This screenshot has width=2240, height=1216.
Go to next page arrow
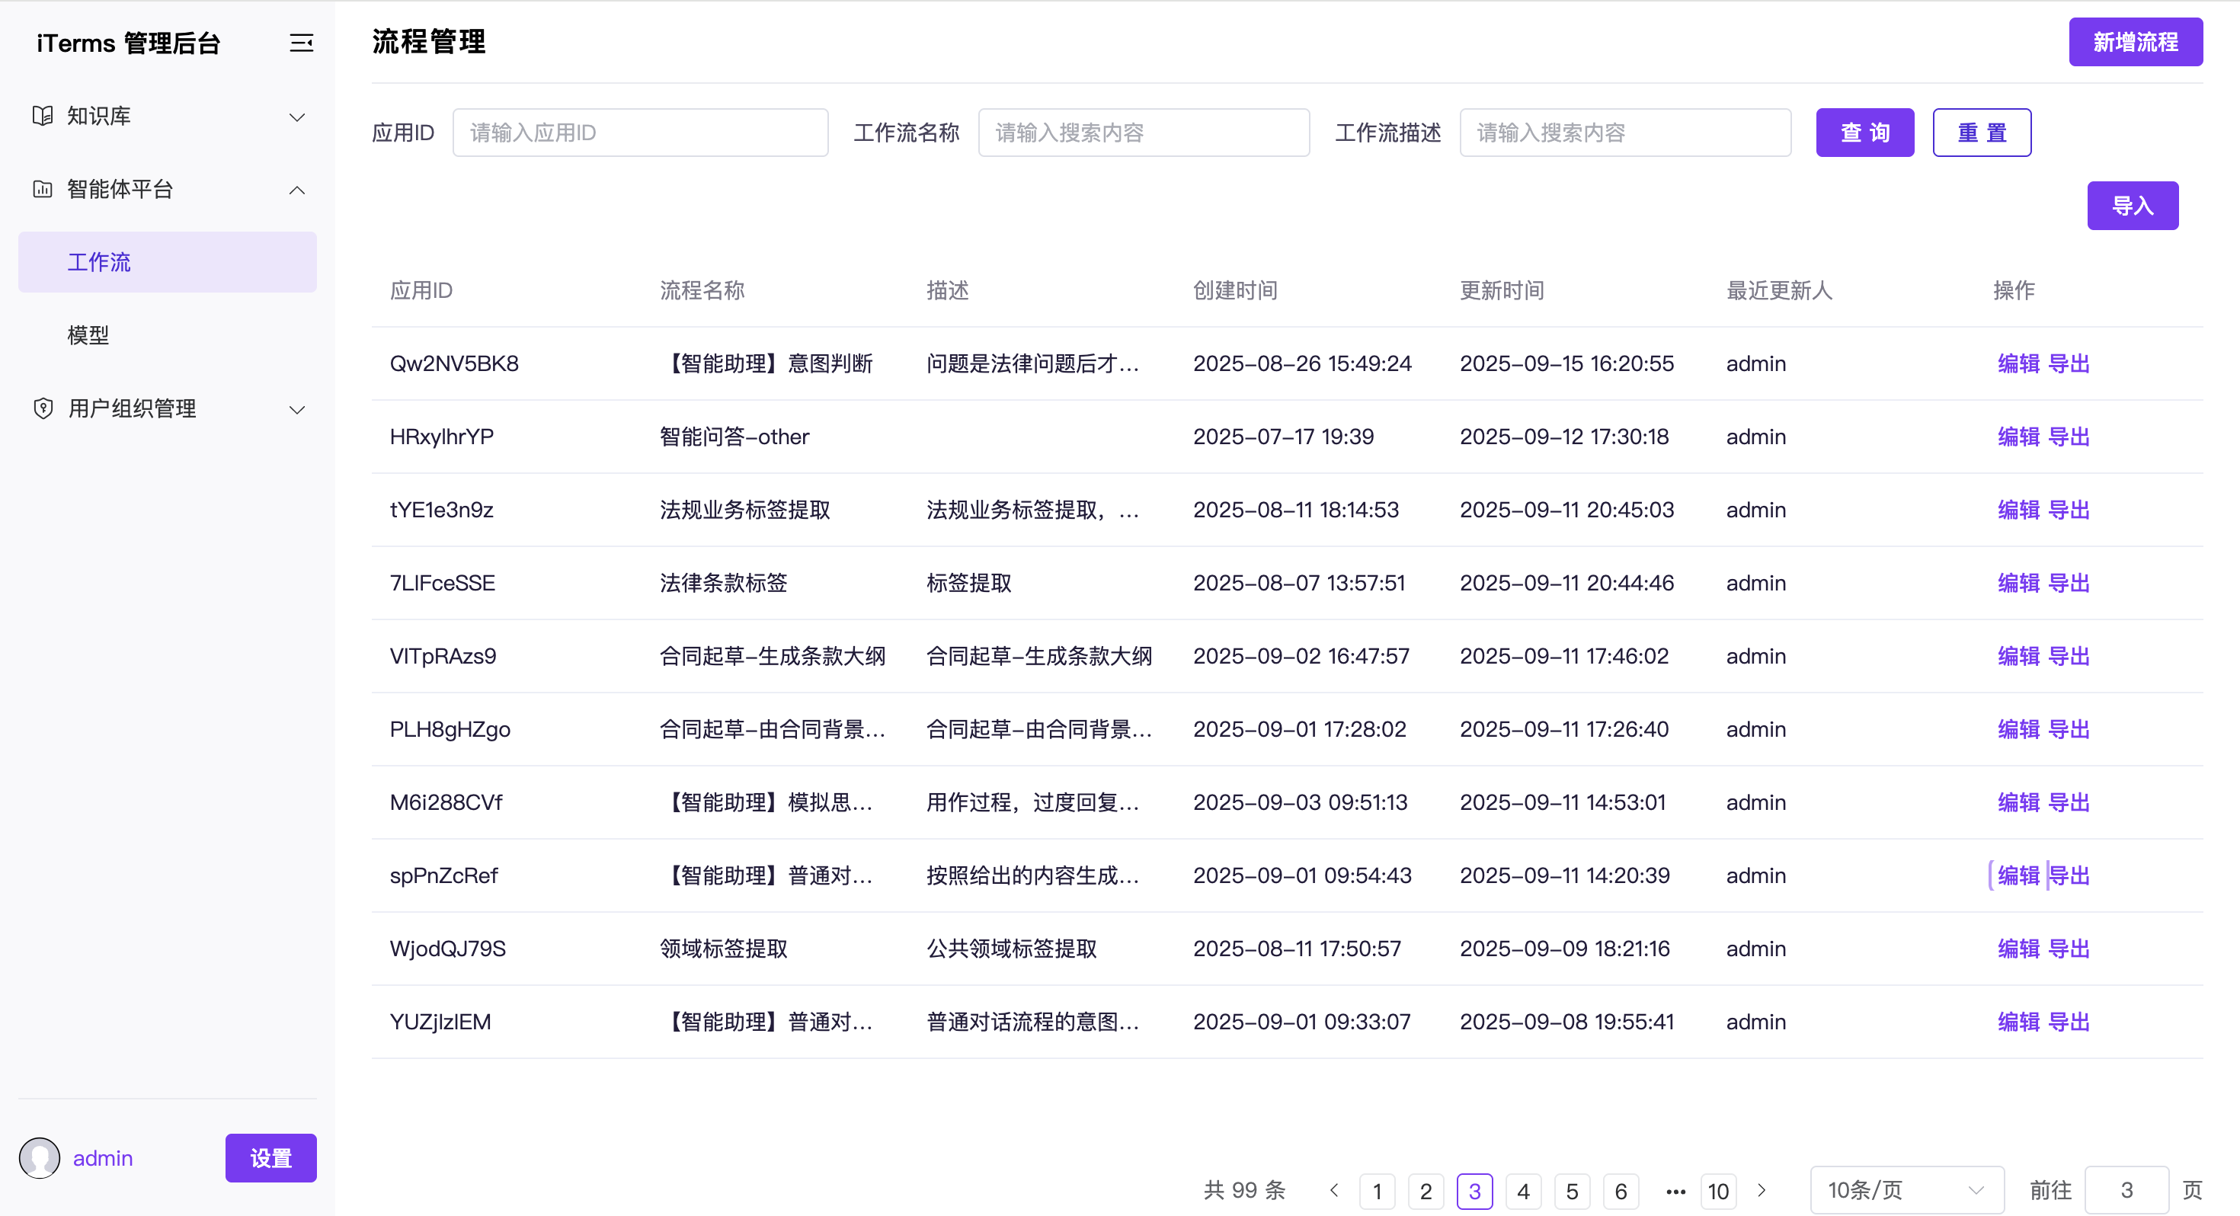[x=1762, y=1190]
